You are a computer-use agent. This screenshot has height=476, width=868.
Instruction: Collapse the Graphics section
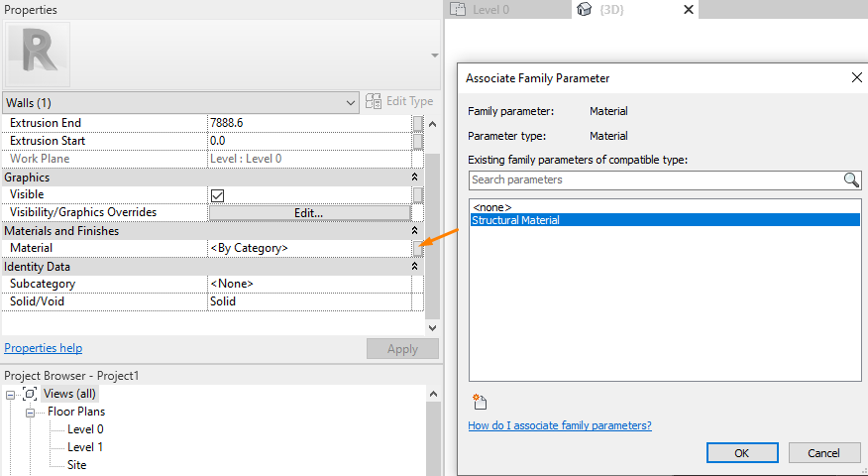point(414,178)
